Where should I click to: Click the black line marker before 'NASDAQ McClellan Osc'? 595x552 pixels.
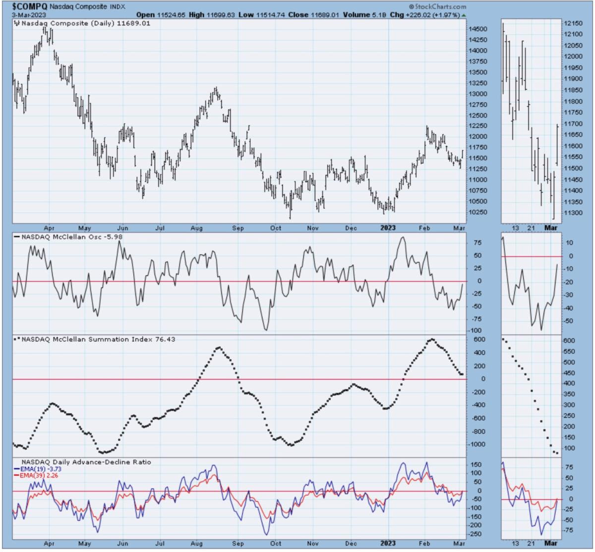pos(17,237)
